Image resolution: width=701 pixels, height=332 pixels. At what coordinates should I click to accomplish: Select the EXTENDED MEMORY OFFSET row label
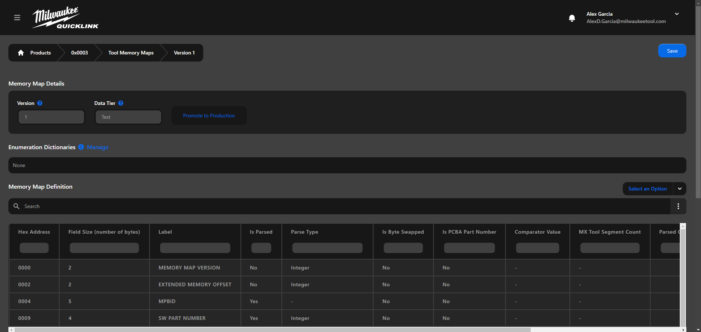(x=195, y=284)
